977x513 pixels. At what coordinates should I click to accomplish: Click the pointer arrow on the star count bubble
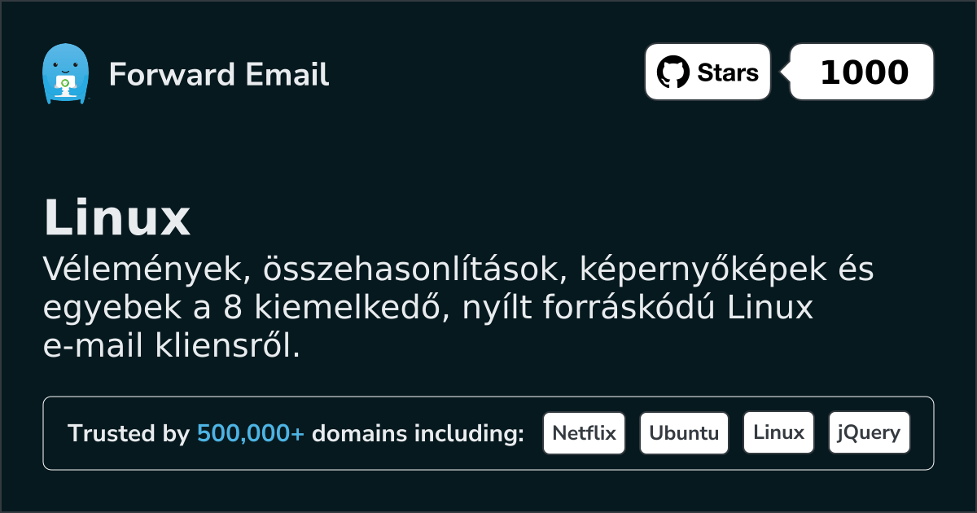coord(785,72)
